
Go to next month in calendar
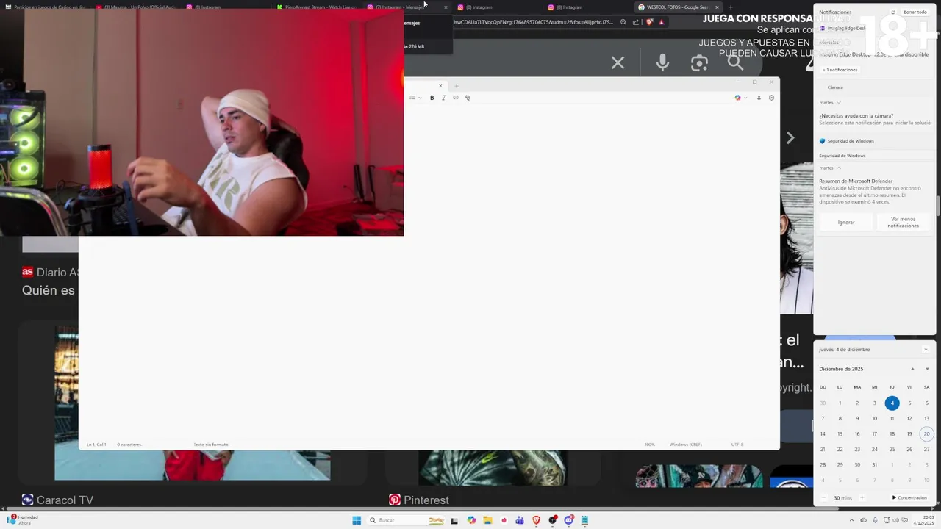(x=926, y=369)
